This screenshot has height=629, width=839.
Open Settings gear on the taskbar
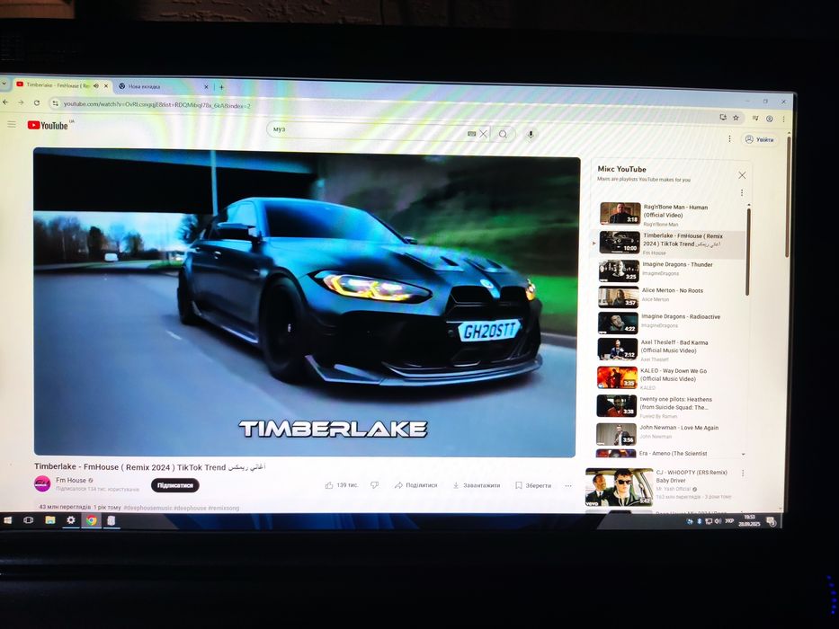pyautogui.click(x=71, y=520)
